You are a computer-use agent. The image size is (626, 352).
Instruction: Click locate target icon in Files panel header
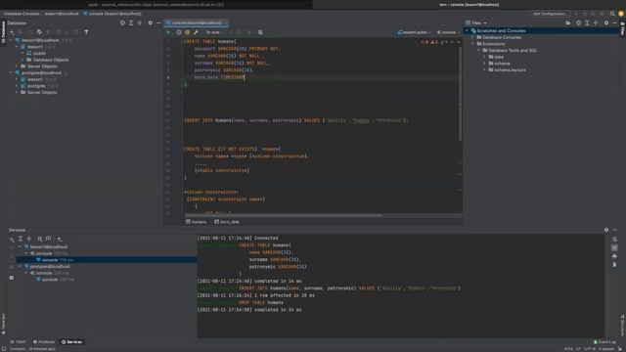tap(578, 22)
